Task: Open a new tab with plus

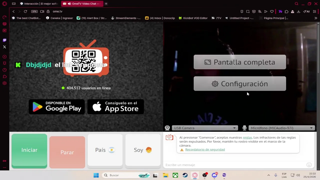Action: tap(106, 4)
